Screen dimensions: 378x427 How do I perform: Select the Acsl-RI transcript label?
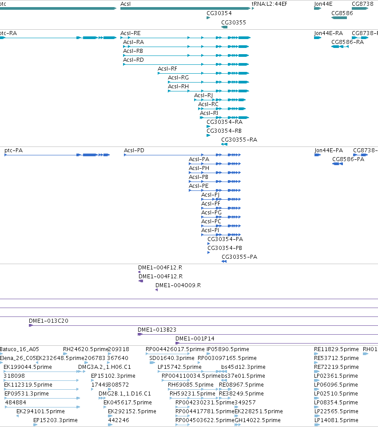[209, 113]
